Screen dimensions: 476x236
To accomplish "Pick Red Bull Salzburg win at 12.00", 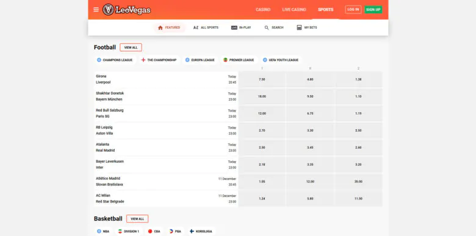I will (x=262, y=113).
